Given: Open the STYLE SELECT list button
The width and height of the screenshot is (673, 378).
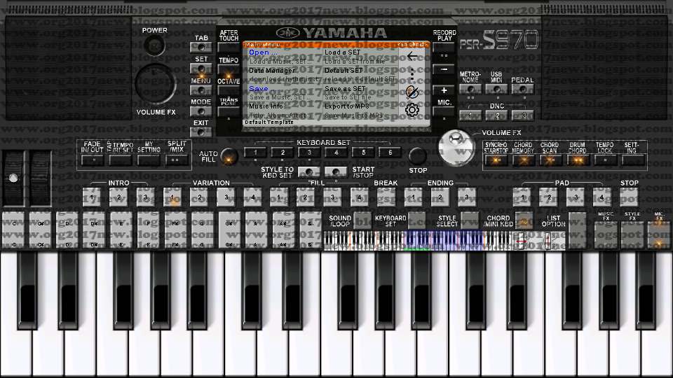Looking at the screenshot, I should 470,220.
